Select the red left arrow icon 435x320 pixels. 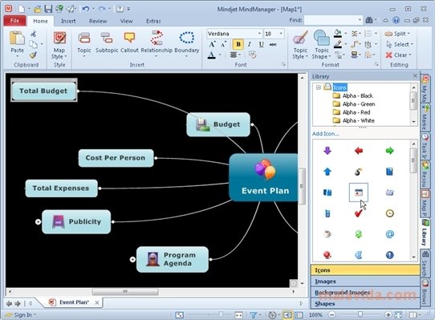(359, 151)
